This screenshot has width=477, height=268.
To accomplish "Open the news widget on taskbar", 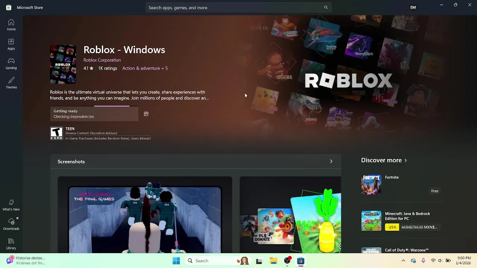I will pyautogui.click(x=26, y=261).
